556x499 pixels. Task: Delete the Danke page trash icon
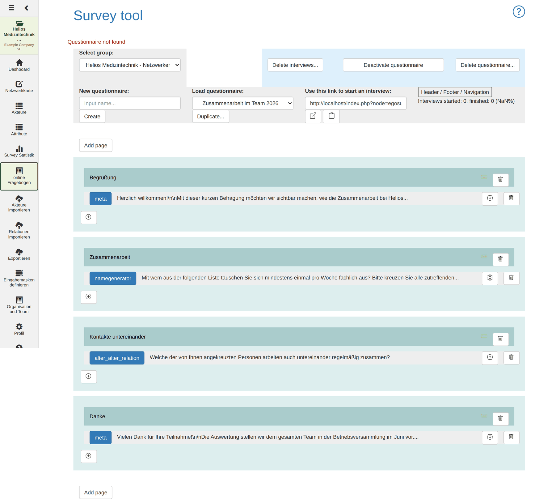pos(500,419)
